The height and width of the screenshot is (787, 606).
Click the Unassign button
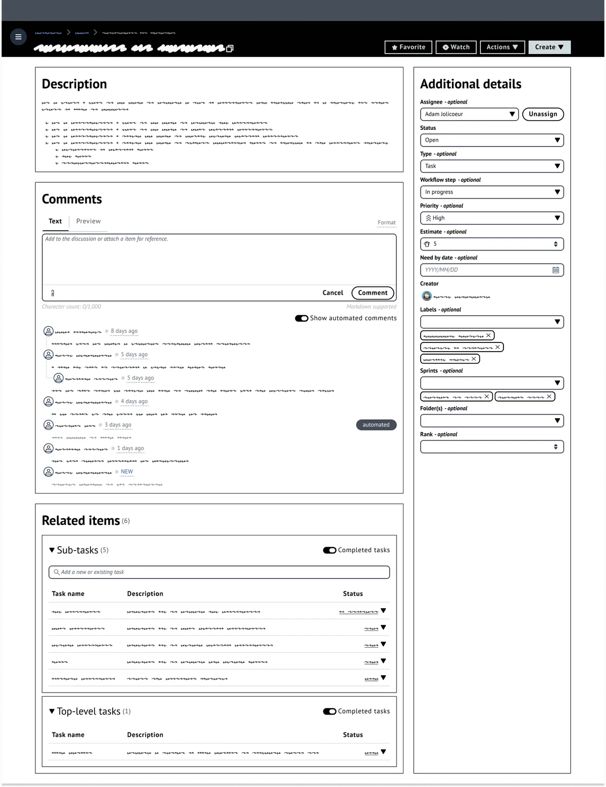click(x=543, y=114)
